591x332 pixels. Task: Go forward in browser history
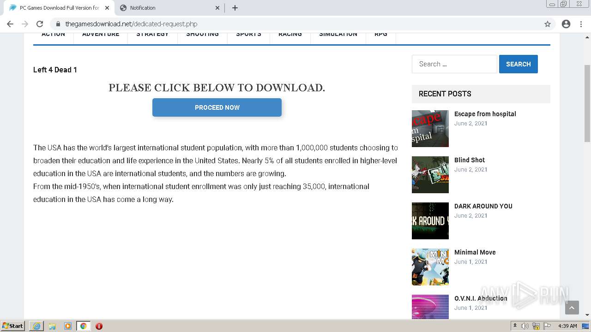25,24
